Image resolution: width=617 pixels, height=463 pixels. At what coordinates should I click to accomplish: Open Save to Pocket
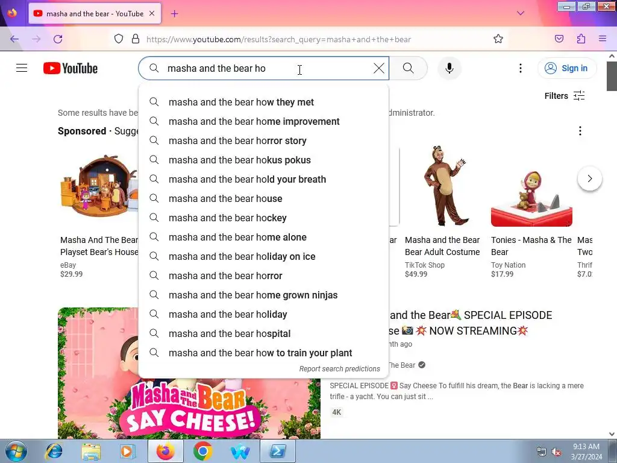pyautogui.click(x=559, y=39)
